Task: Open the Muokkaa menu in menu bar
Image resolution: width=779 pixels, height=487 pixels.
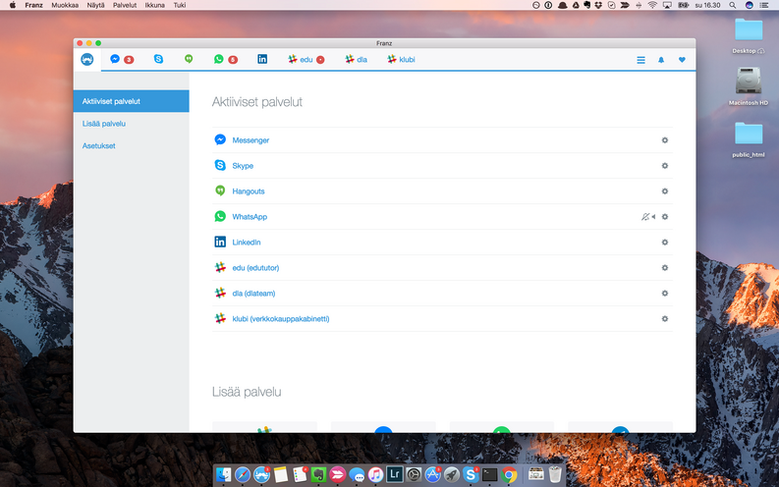Action: tap(65, 5)
